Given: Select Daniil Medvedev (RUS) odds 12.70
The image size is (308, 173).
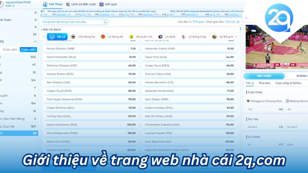Looking at the screenshot, I should click(x=91, y=57).
